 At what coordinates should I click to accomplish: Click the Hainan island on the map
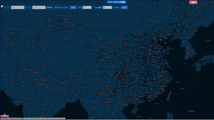pos(134,111)
